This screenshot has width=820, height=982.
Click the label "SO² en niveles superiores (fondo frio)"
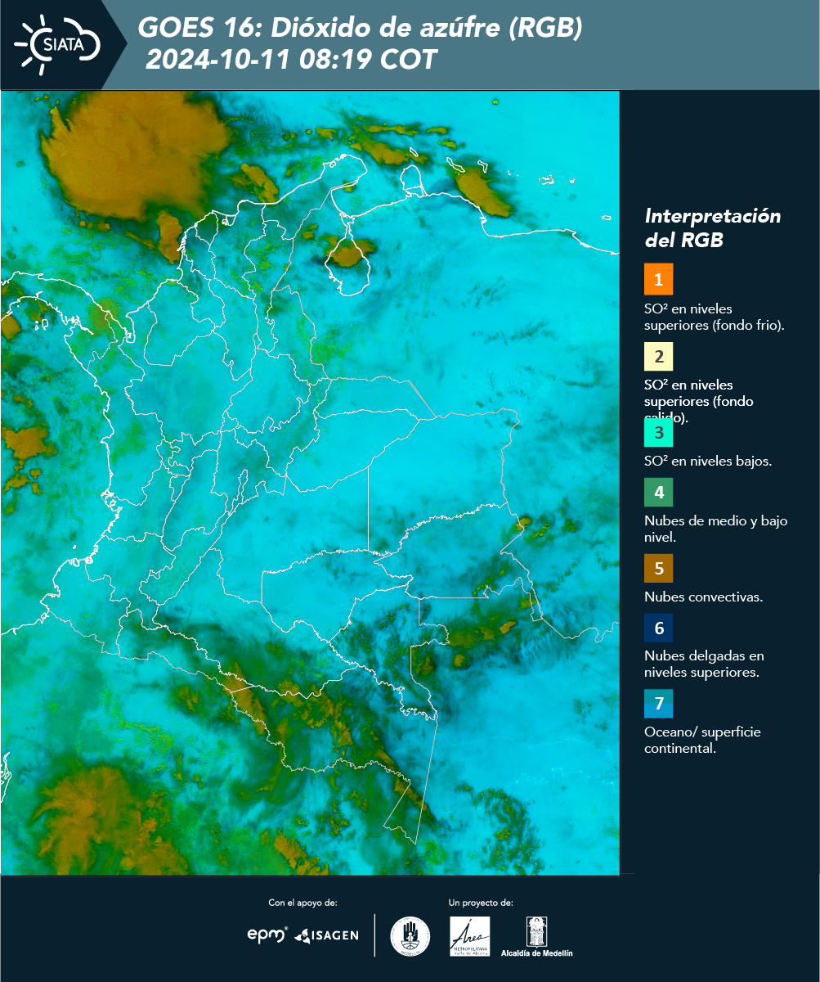click(x=715, y=317)
